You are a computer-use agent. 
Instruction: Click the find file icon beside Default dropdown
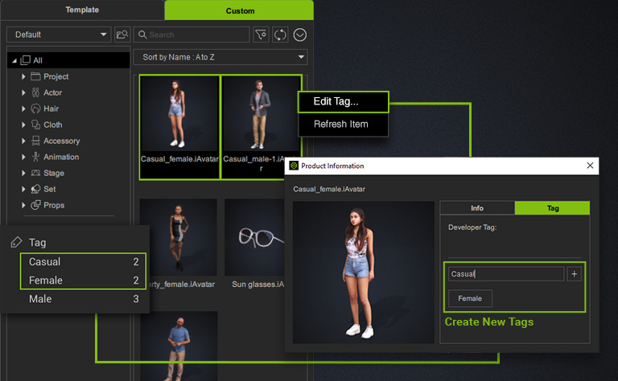pyautogui.click(x=122, y=35)
